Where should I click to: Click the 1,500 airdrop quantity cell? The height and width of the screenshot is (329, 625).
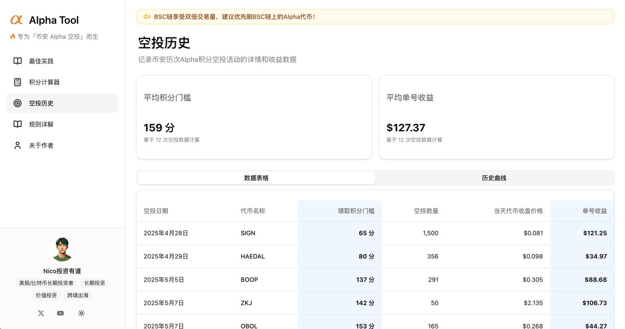click(431, 233)
